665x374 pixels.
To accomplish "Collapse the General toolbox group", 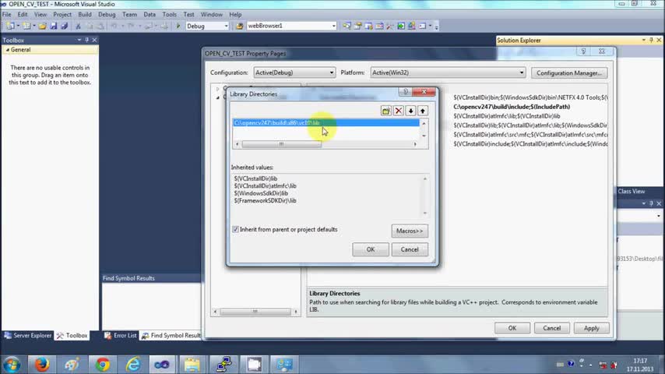I will tap(8, 50).
